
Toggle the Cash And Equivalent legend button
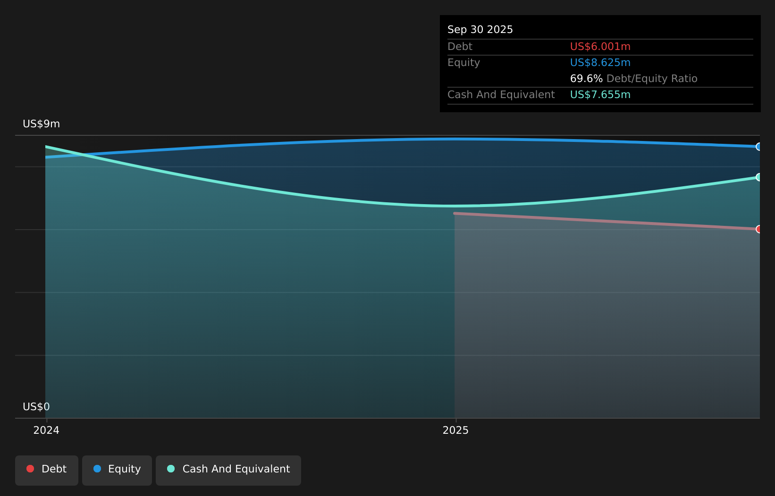pos(228,470)
